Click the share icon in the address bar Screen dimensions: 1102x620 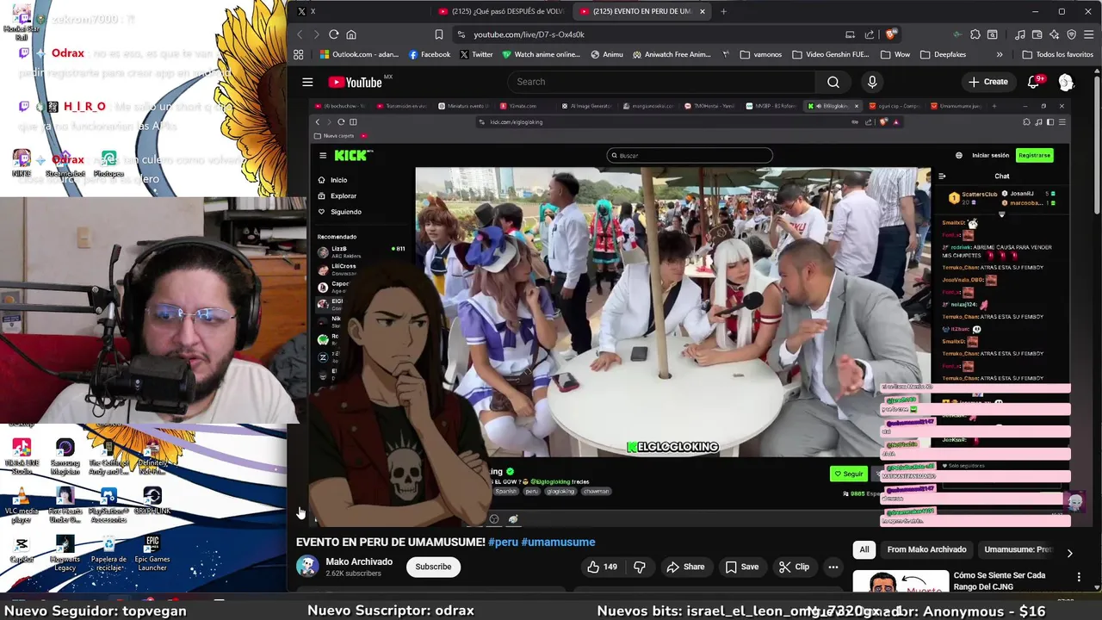click(x=870, y=34)
